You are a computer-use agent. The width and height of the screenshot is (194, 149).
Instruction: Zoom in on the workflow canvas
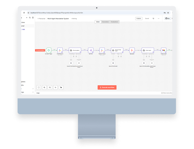44,87
